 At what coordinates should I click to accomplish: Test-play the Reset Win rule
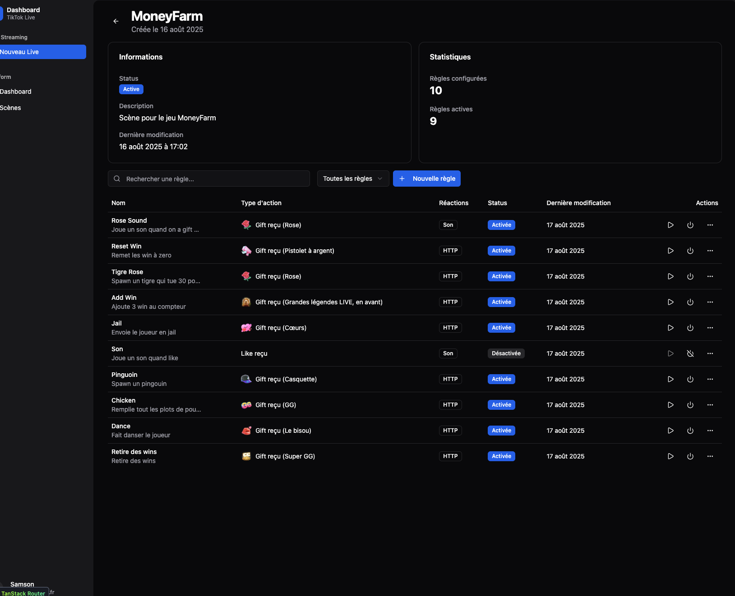(x=670, y=251)
